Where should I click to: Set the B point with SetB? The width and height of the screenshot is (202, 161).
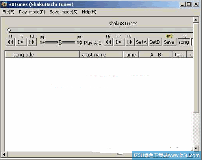[x=155, y=42]
